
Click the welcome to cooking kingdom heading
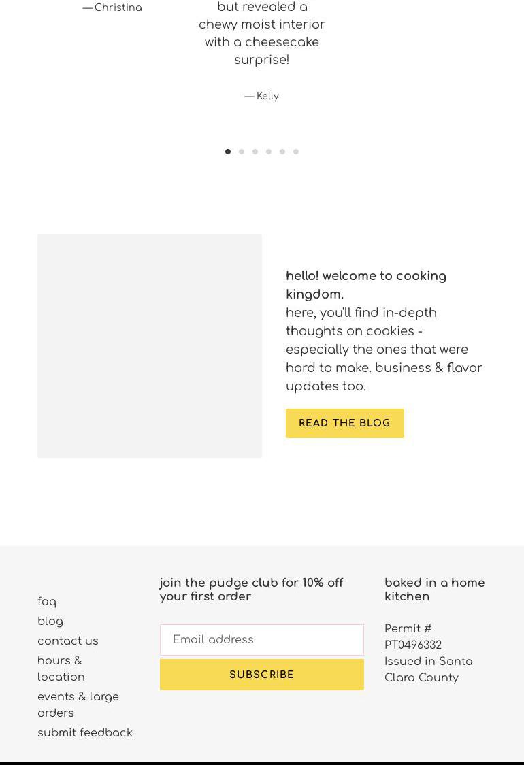[365, 285]
